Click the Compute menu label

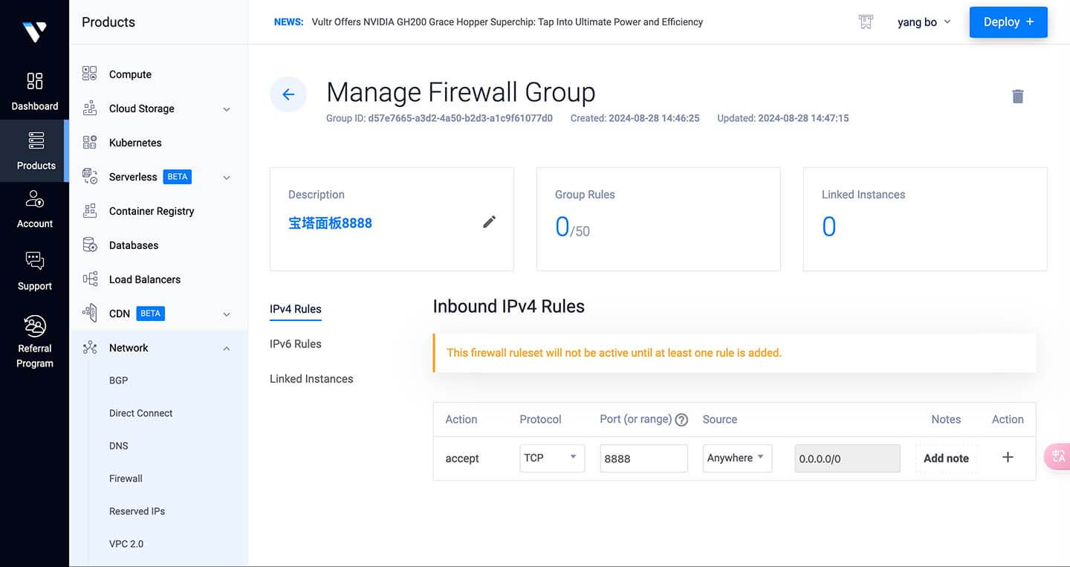point(130,74)
